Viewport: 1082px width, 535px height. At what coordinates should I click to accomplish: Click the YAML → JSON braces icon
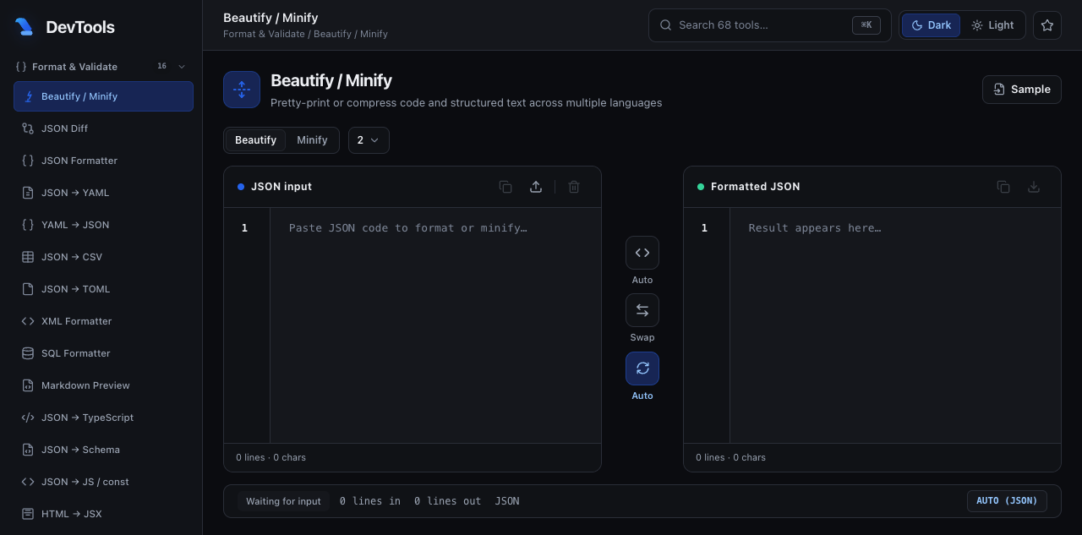click(x=28, y=225)
